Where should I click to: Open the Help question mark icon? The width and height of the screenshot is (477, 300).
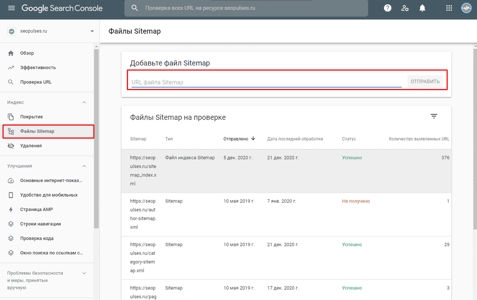click(x=388, y=8)
